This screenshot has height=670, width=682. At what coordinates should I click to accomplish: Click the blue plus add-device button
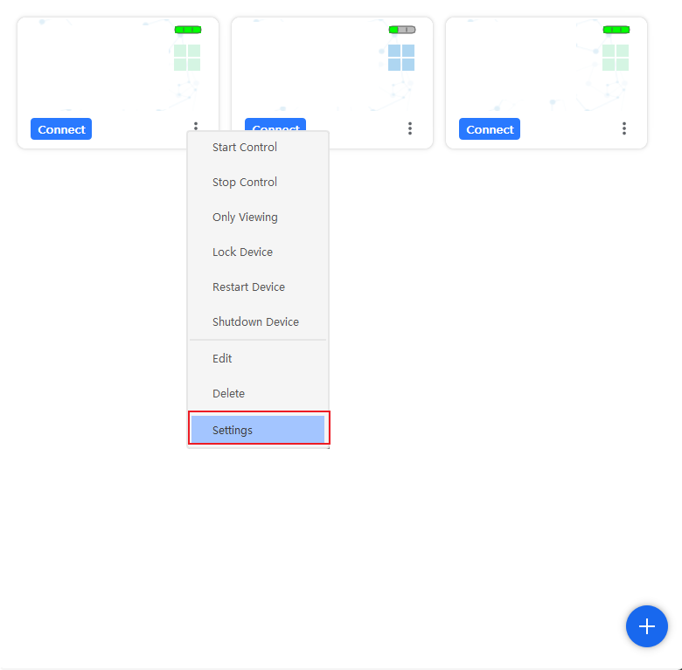[646, 626]
